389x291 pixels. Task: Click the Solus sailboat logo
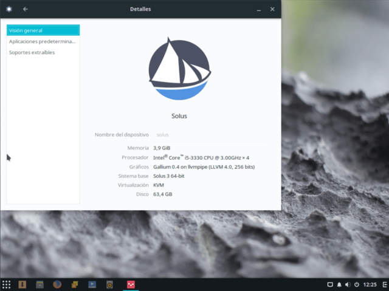(x=179, y=69)
